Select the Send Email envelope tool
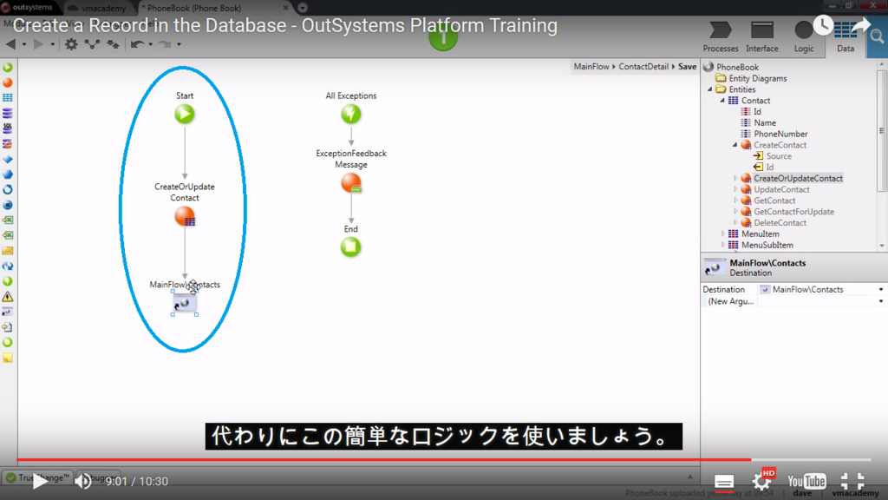This screenshot has height=500, width=888. pyautogui.click(x=7, y=251)
